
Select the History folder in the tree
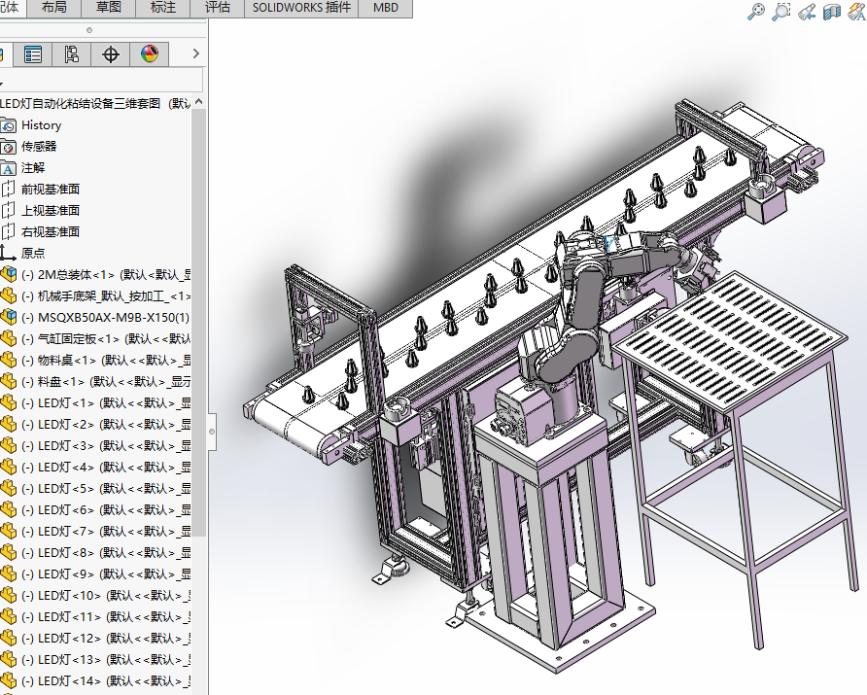41,125
